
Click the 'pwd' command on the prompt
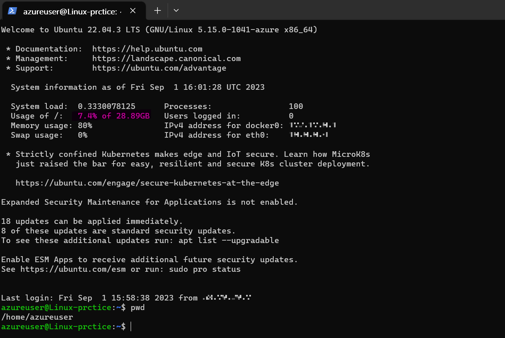[138, 308]
